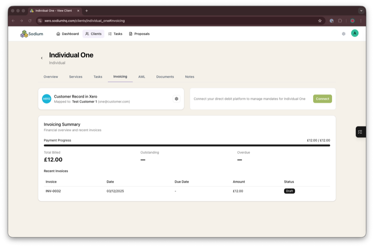
Task: Open invoice INV-0032
Action: tap(53, 191)
